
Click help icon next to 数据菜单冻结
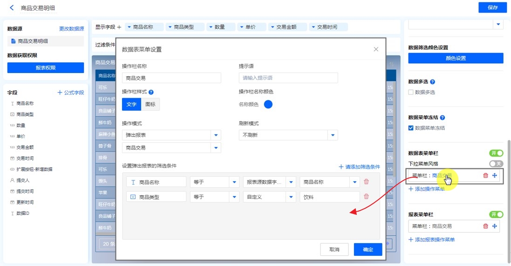443,118
